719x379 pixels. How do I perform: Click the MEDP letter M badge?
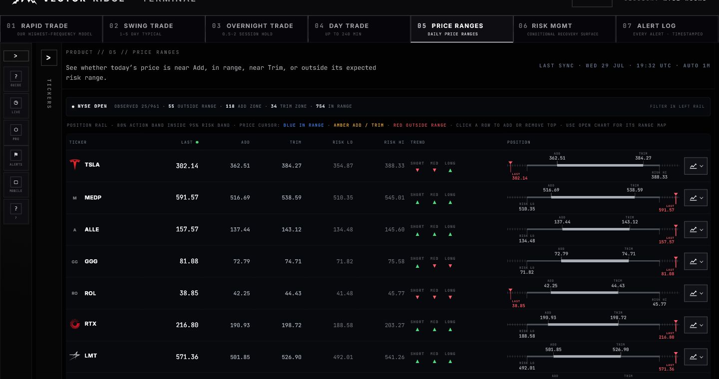click(x=75, y=198)
